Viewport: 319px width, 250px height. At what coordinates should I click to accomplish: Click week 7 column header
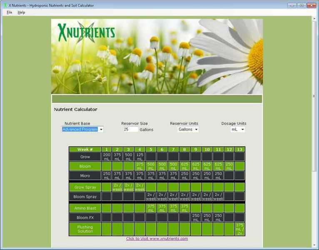coord(173,150)
